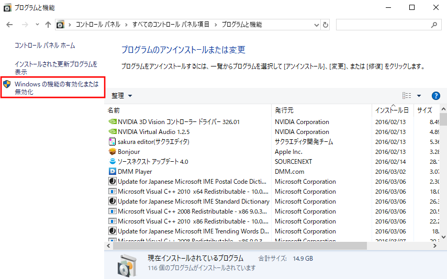Click the horizontal scrollbar right arrow
The width and height of the screenshot is (447, 279).
click(x=435, y=245)
